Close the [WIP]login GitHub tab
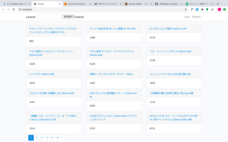 coord(181,4)
